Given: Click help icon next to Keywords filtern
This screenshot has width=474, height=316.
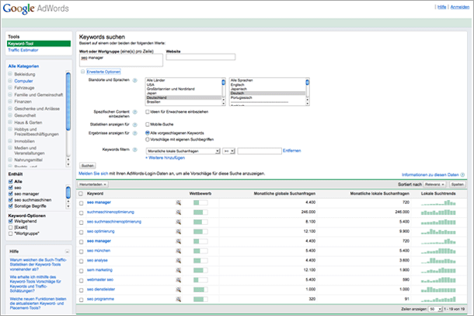Looking at the screenshot, I should [135, 149].
